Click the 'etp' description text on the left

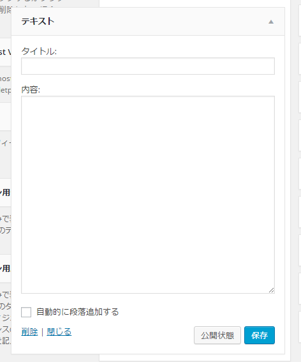[x=6, y=90]
